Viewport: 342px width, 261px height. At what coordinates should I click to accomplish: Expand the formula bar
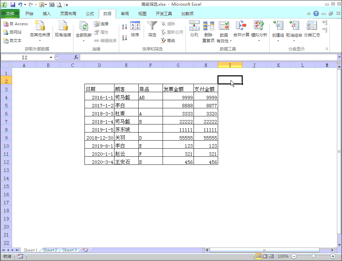click(x=339, y=57)
